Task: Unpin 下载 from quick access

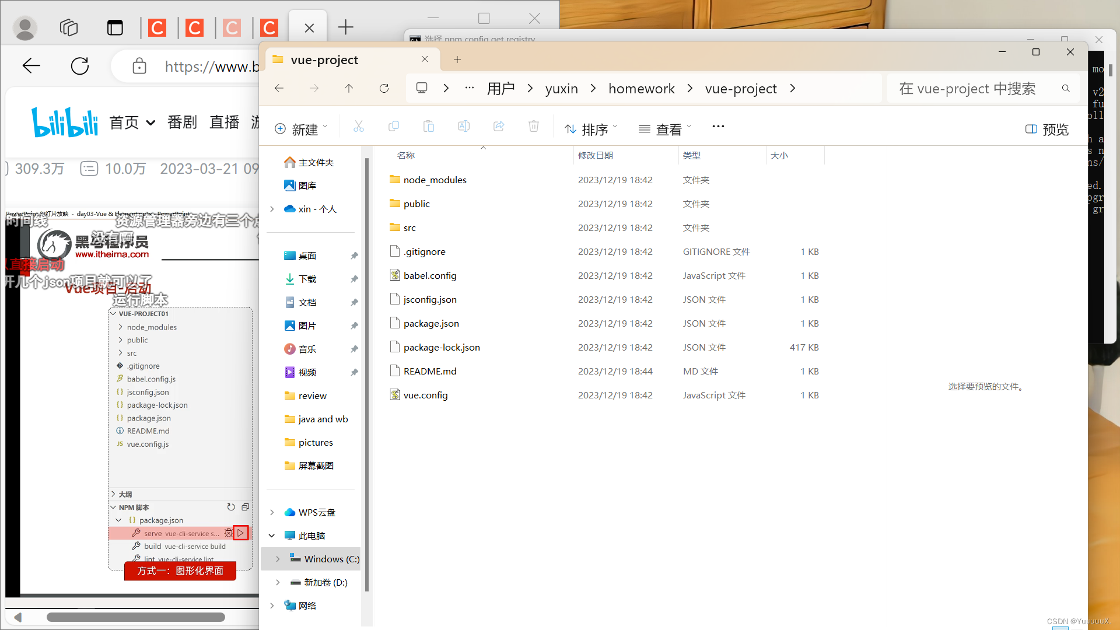Action: click(x=354, y=279)
